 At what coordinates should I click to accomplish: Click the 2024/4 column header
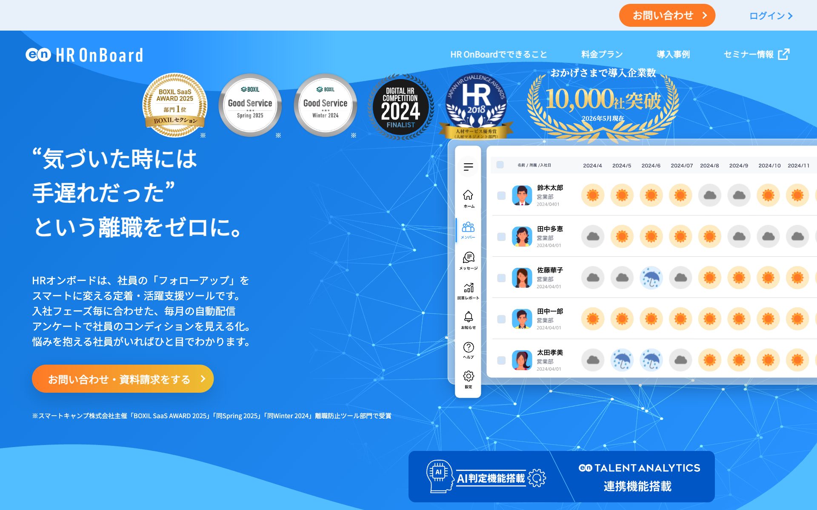pos(592,165)
